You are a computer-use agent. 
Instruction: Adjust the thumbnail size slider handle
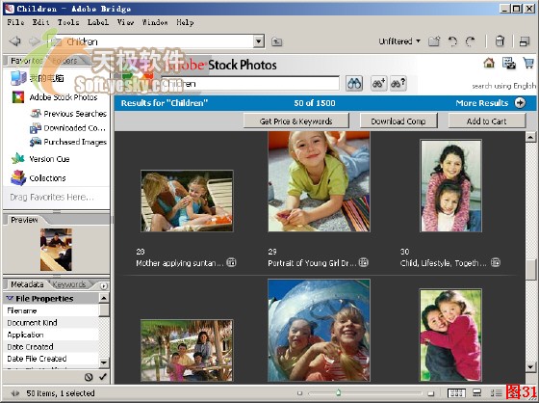tap(338, 392)
